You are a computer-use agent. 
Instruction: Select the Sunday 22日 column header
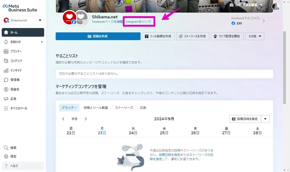(x=71, y=131)
